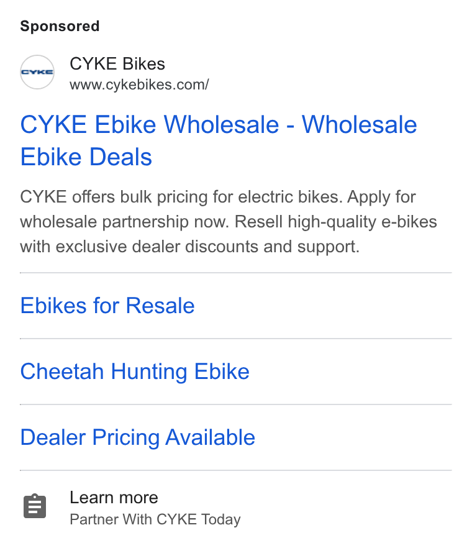Visit the www.cykebikes.com URL
This screenshot has width=472, height=543.
coord(139,85)
